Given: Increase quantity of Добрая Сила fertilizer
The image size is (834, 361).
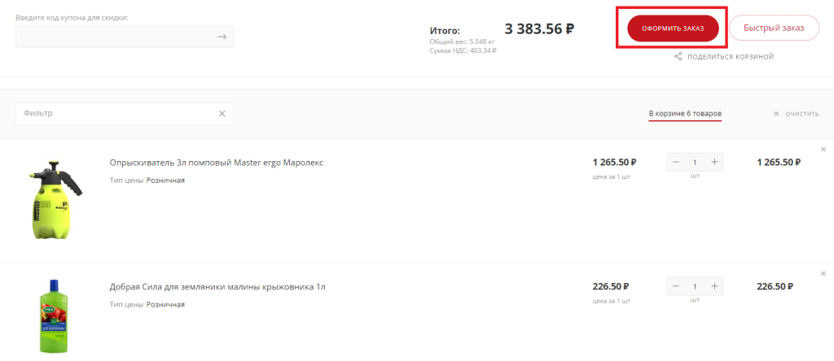Looking at the screenshot, I should click(x=714, y=287).
